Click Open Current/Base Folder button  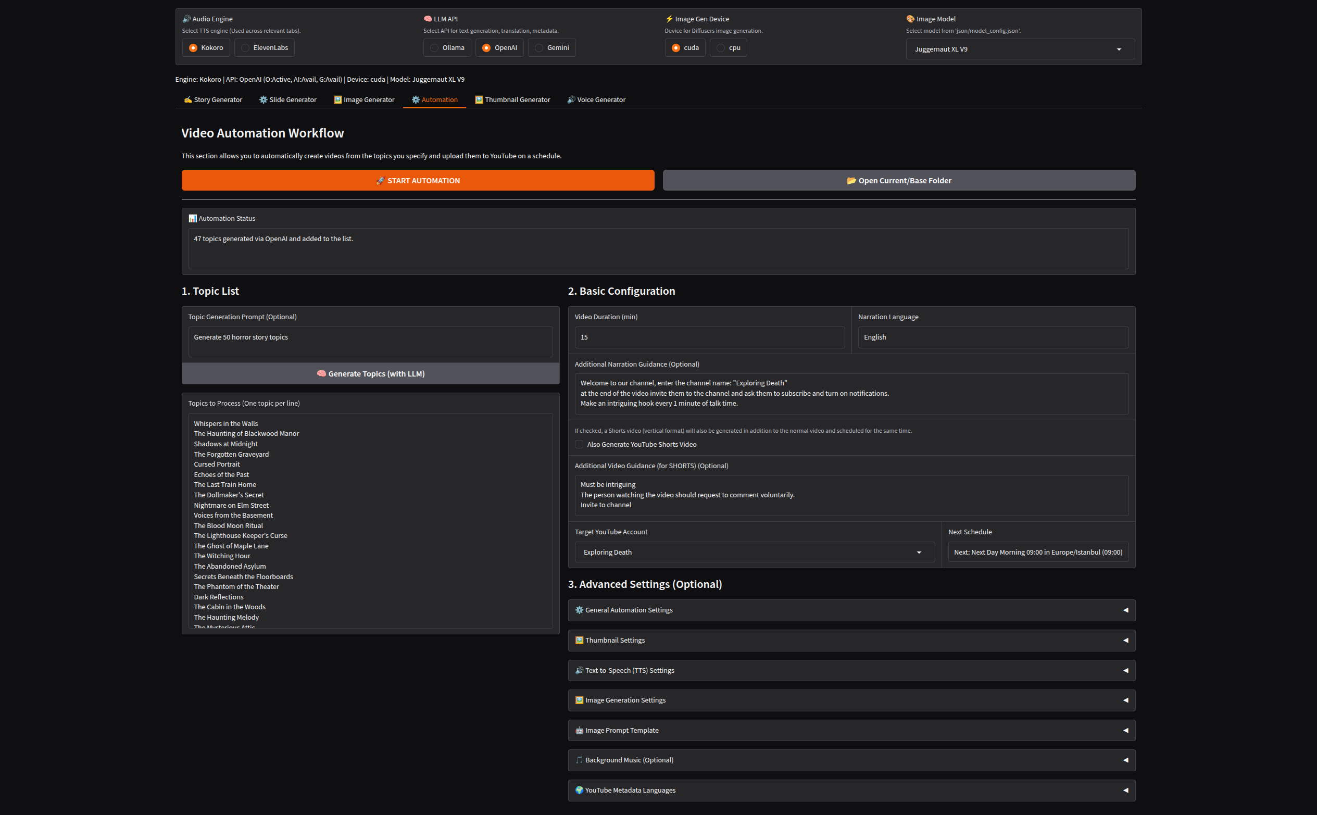[x=899, y=181]
